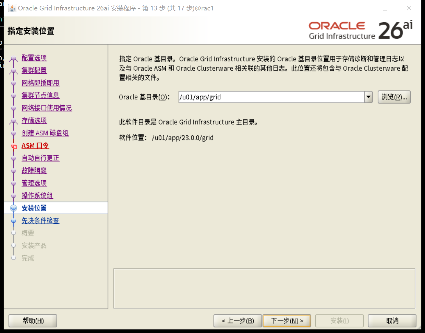Click the 下一步(N) next button

287,321
